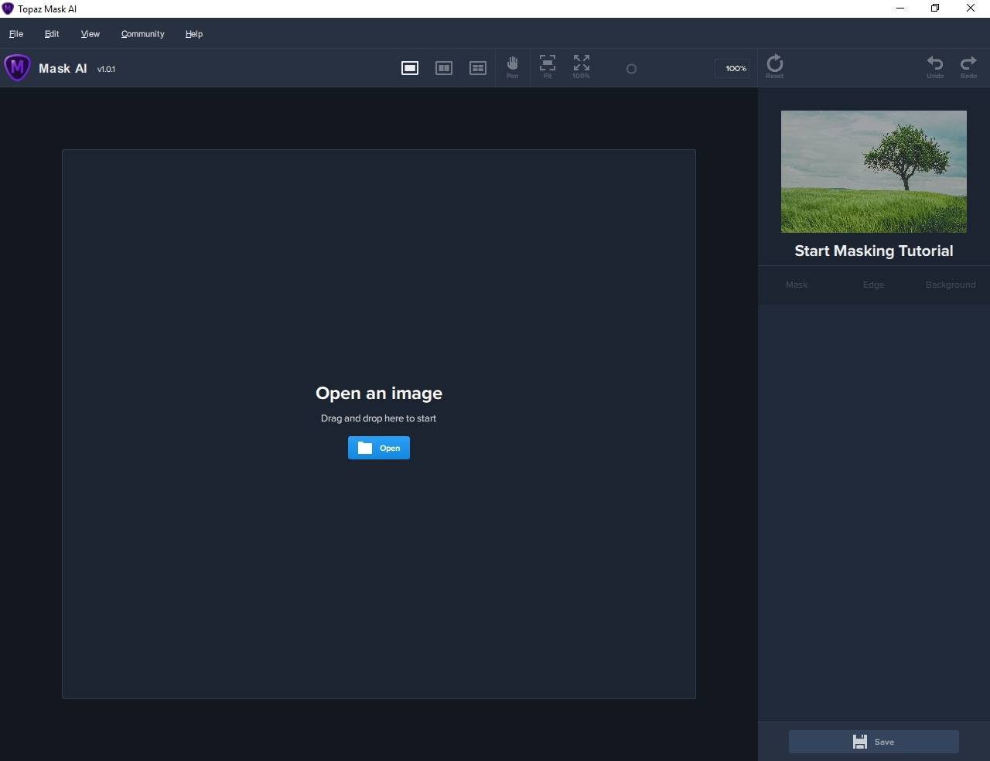990x761 pixels.
Task: Close the Topaz Mask AI window
Action: pos(971,9)
